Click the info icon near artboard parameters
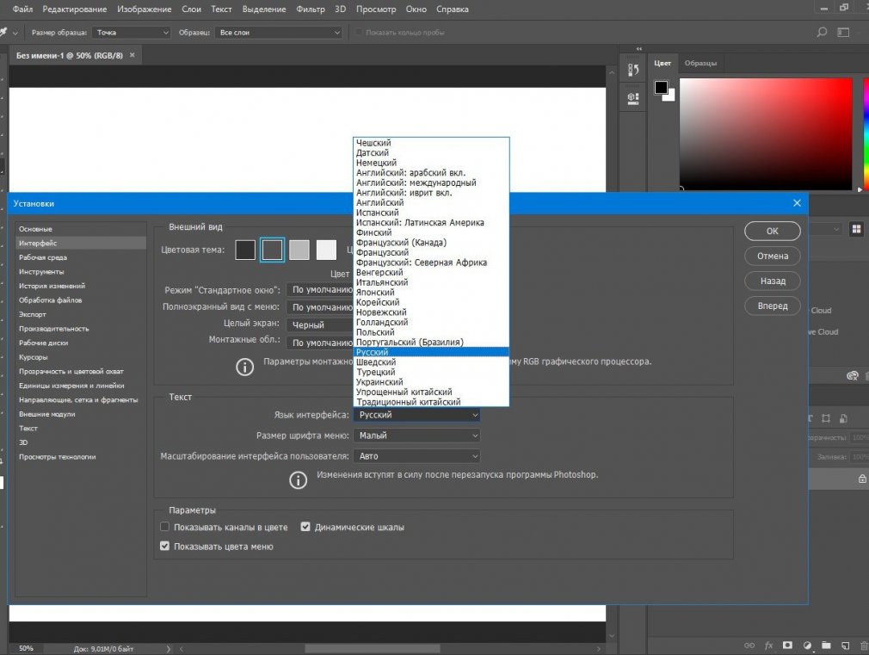 244,367
